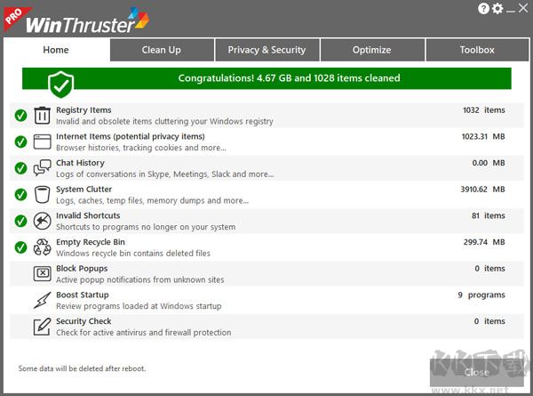Click the Chat History speech bubbles icon

(x=42, y=168)
